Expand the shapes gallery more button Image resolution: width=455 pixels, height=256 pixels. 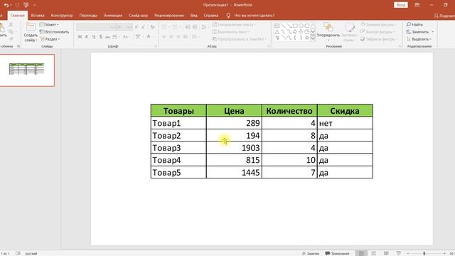click(x=313, y=38)
